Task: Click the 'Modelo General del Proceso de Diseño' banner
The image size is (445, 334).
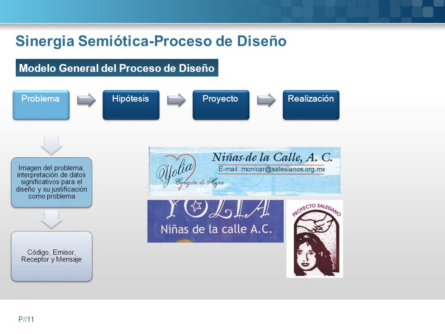Action: 117,68
